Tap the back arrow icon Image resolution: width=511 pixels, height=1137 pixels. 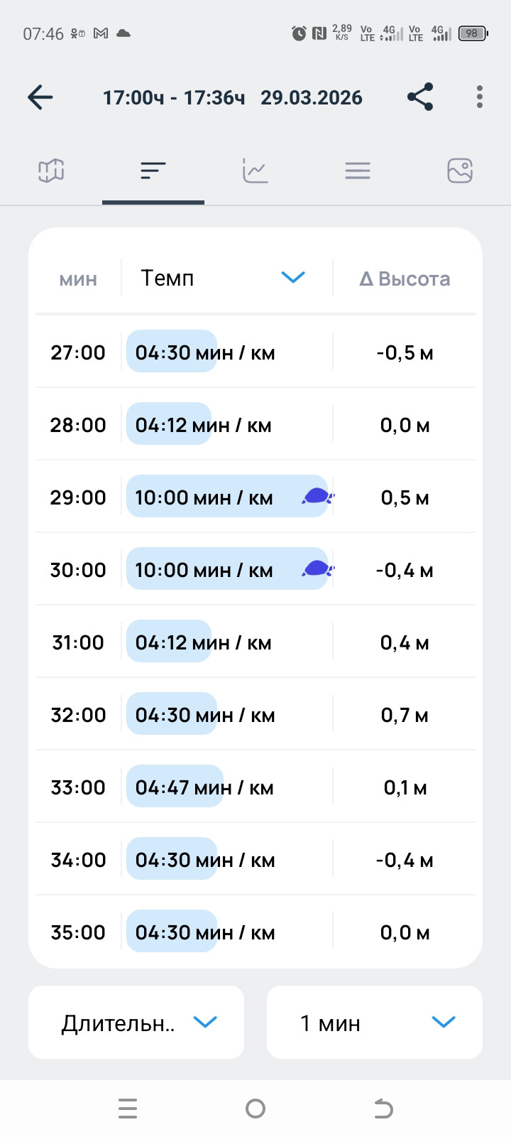coord(40,97)
